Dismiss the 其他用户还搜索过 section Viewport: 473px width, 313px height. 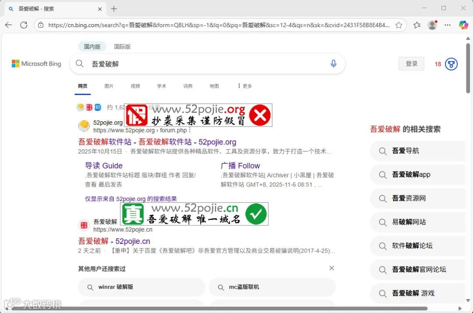[332, 268]
